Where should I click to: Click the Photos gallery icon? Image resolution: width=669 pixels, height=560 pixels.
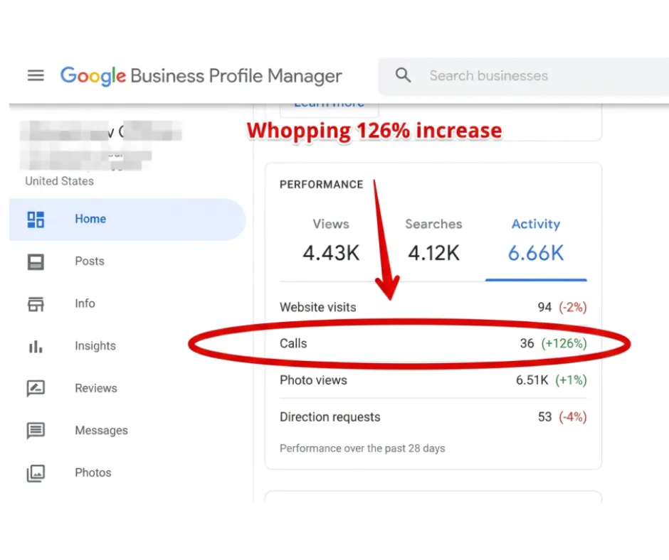pyautogui.click(x=36, y=473)
